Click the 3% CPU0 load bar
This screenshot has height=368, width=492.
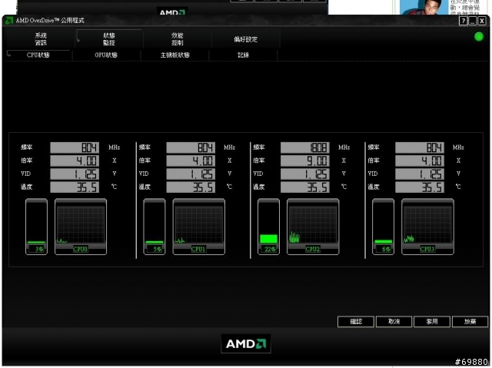[36, 227]
